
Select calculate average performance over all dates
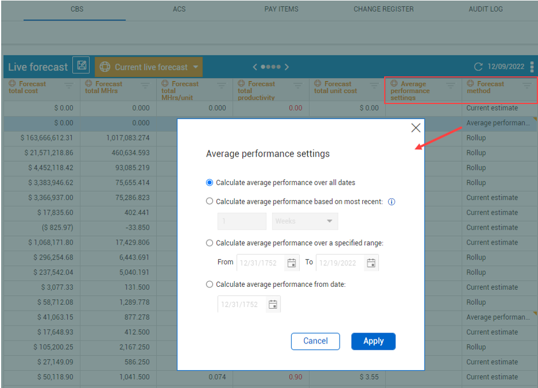pos(210,182)
